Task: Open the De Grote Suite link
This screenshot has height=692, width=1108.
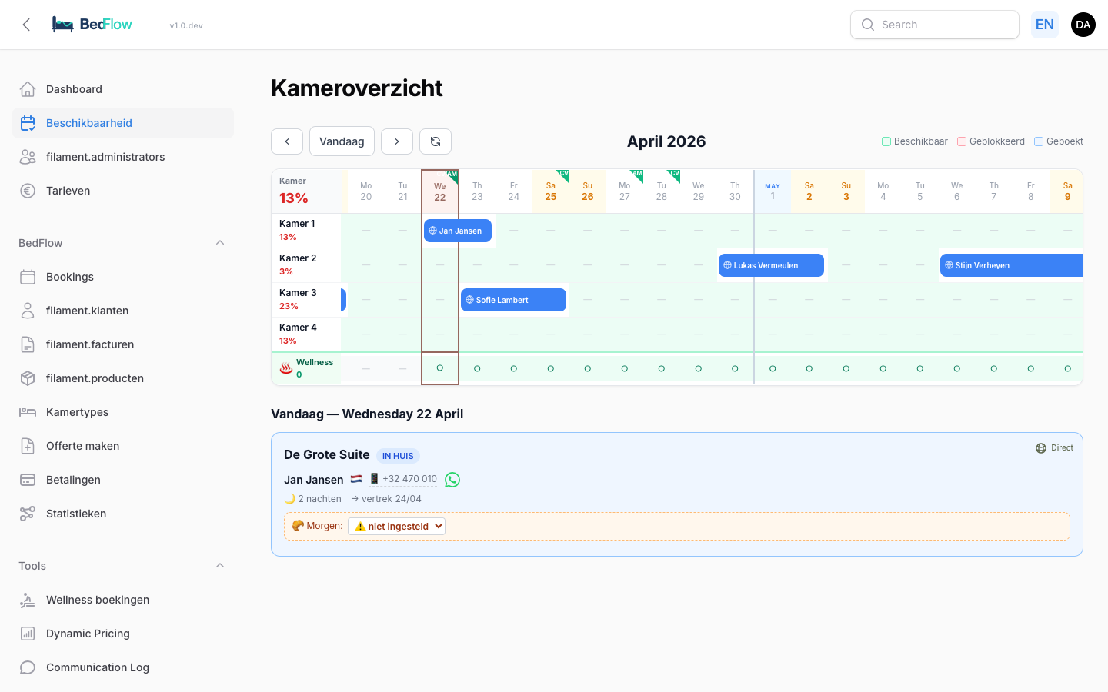Action: [x=326, y=455]
